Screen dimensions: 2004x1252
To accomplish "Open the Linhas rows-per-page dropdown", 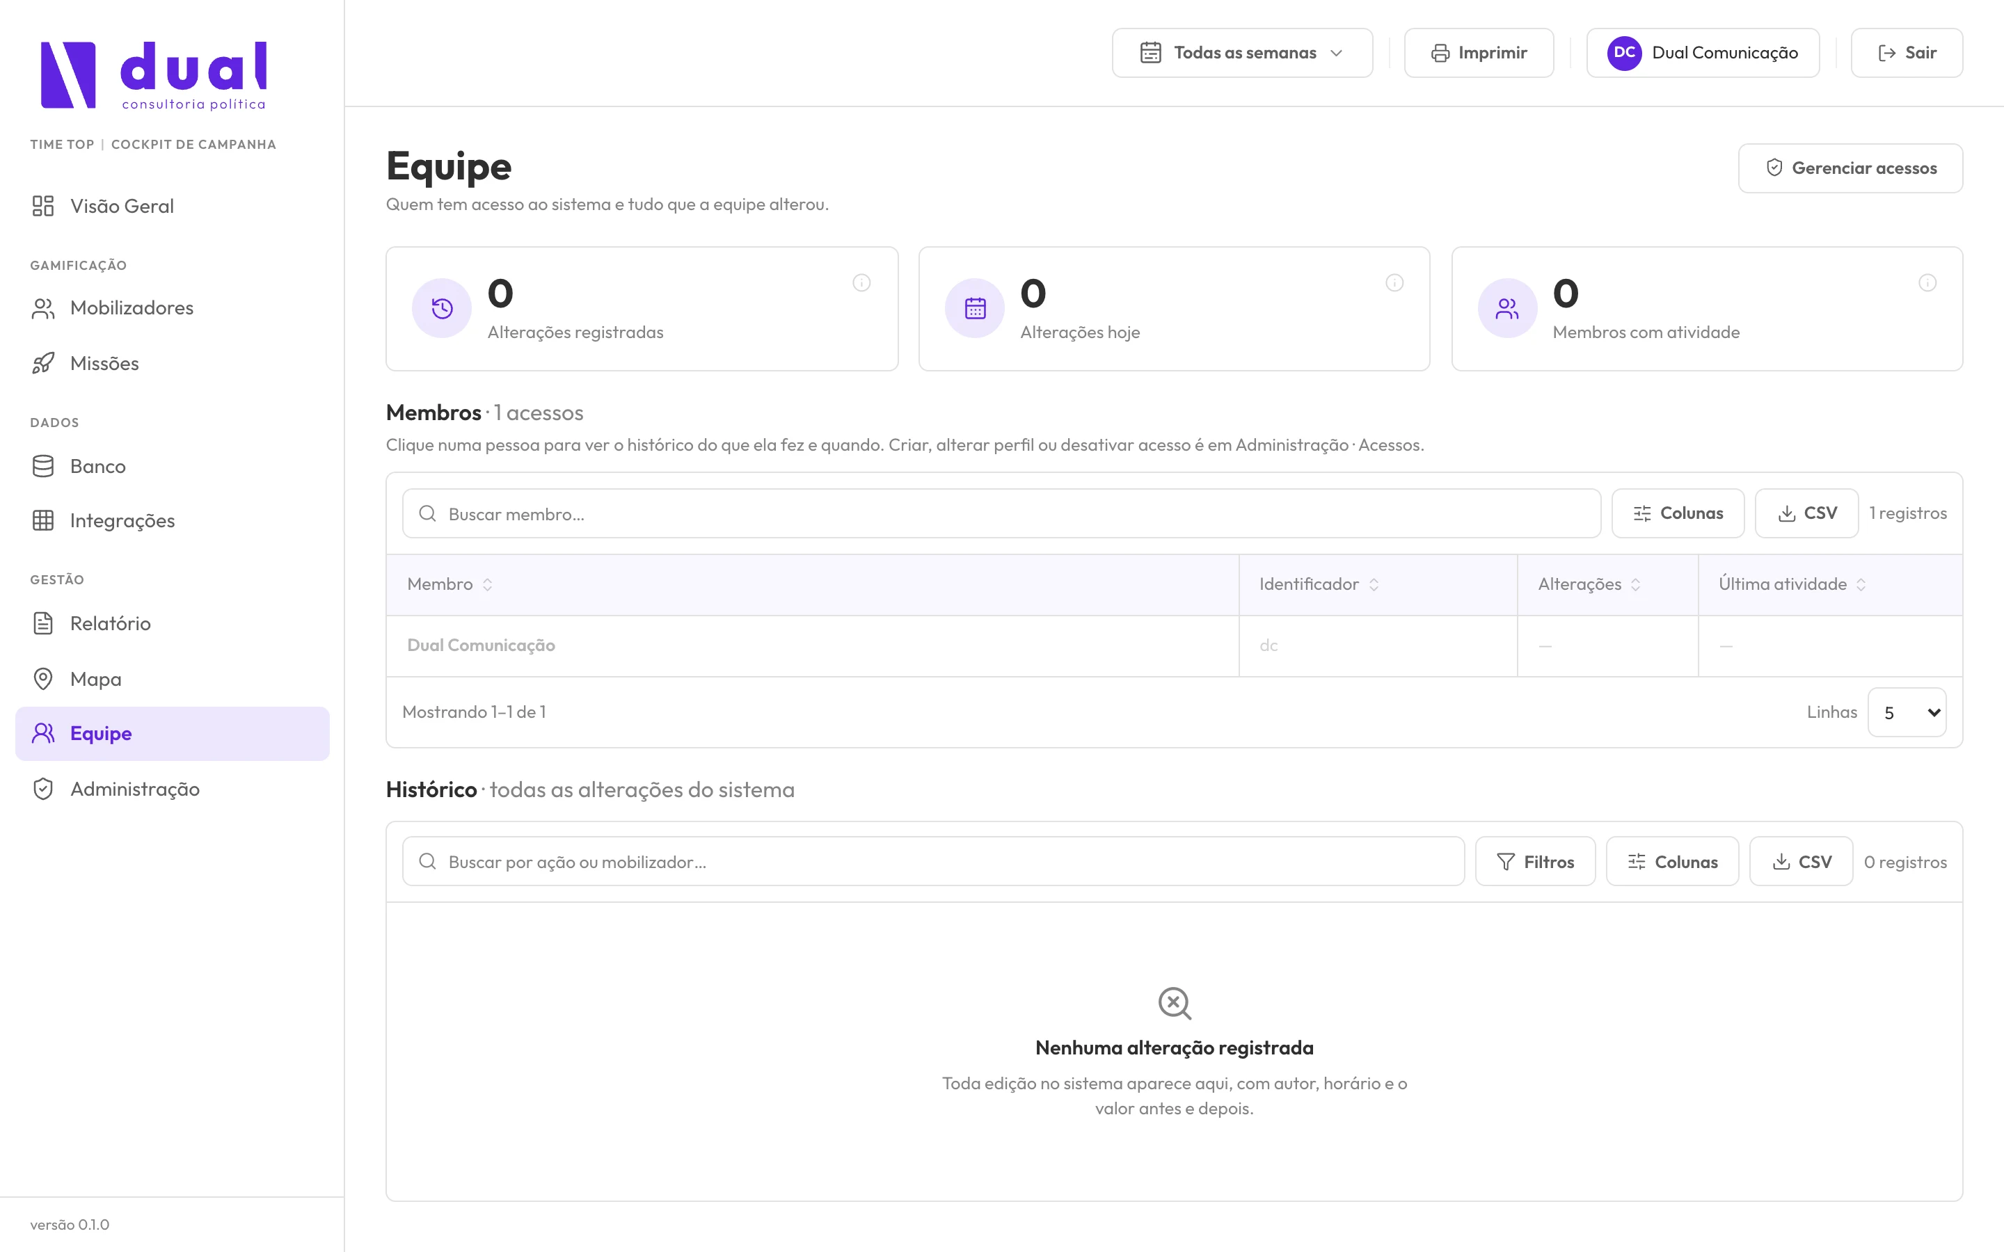I will [x=1907, y=712].
